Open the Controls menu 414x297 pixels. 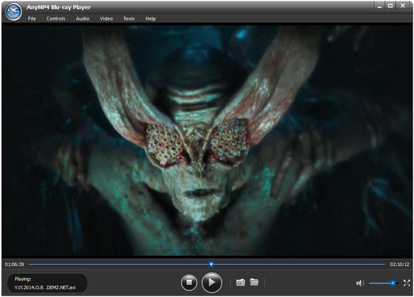pyautogui.click(x=56, y=19)
